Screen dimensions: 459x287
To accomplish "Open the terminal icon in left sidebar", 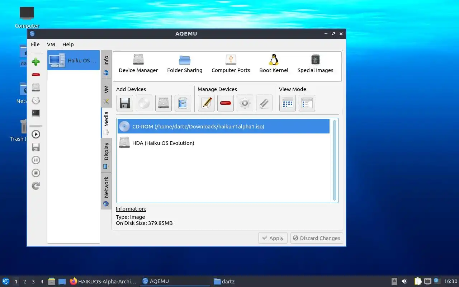I will point(36,113).
